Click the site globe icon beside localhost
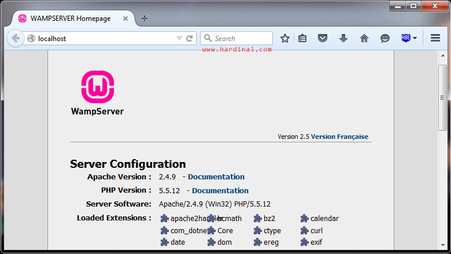 pyautogui.click(x=31, y=38)
